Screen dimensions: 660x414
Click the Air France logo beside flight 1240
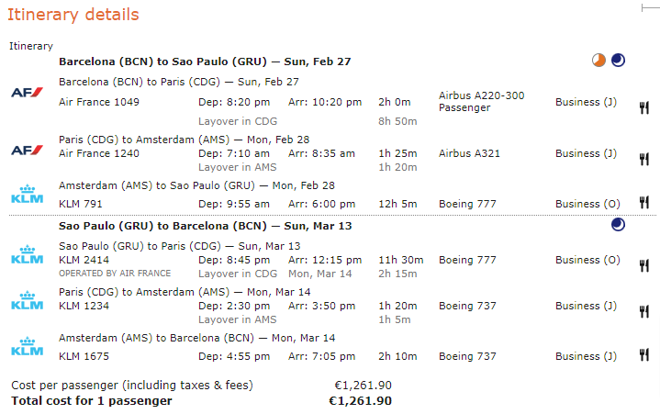pos(26,150)
